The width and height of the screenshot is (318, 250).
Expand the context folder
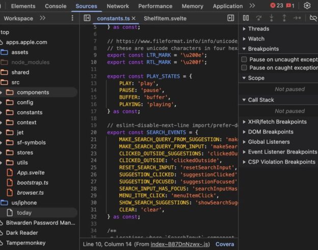(1, 123)
